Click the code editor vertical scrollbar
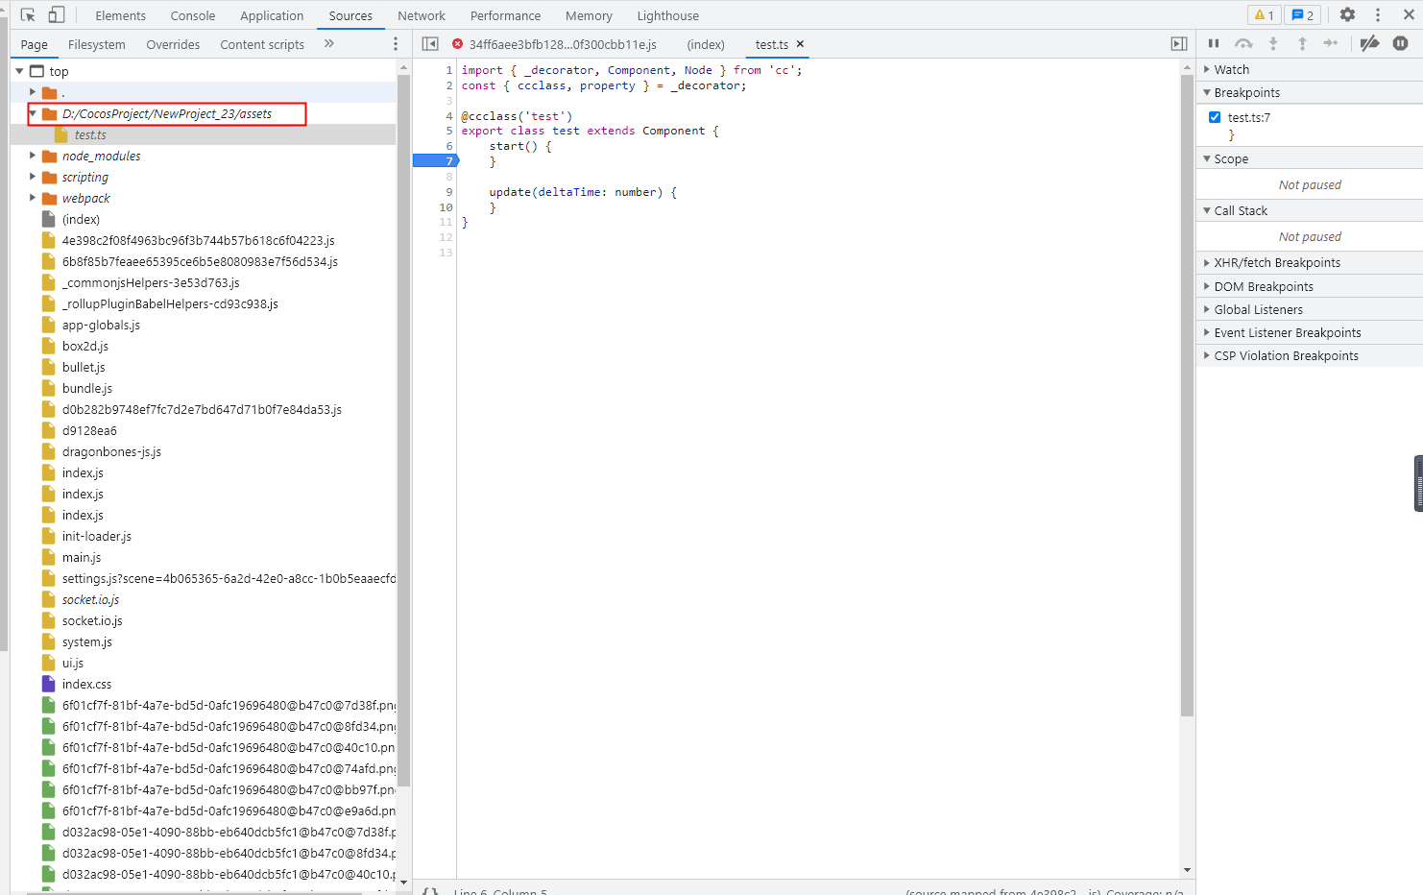1423x895 pixels. tap(1188, 394)
